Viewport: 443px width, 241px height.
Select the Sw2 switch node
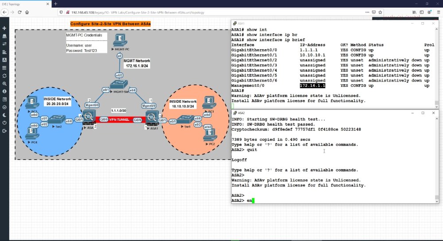[x=57, y=120]
